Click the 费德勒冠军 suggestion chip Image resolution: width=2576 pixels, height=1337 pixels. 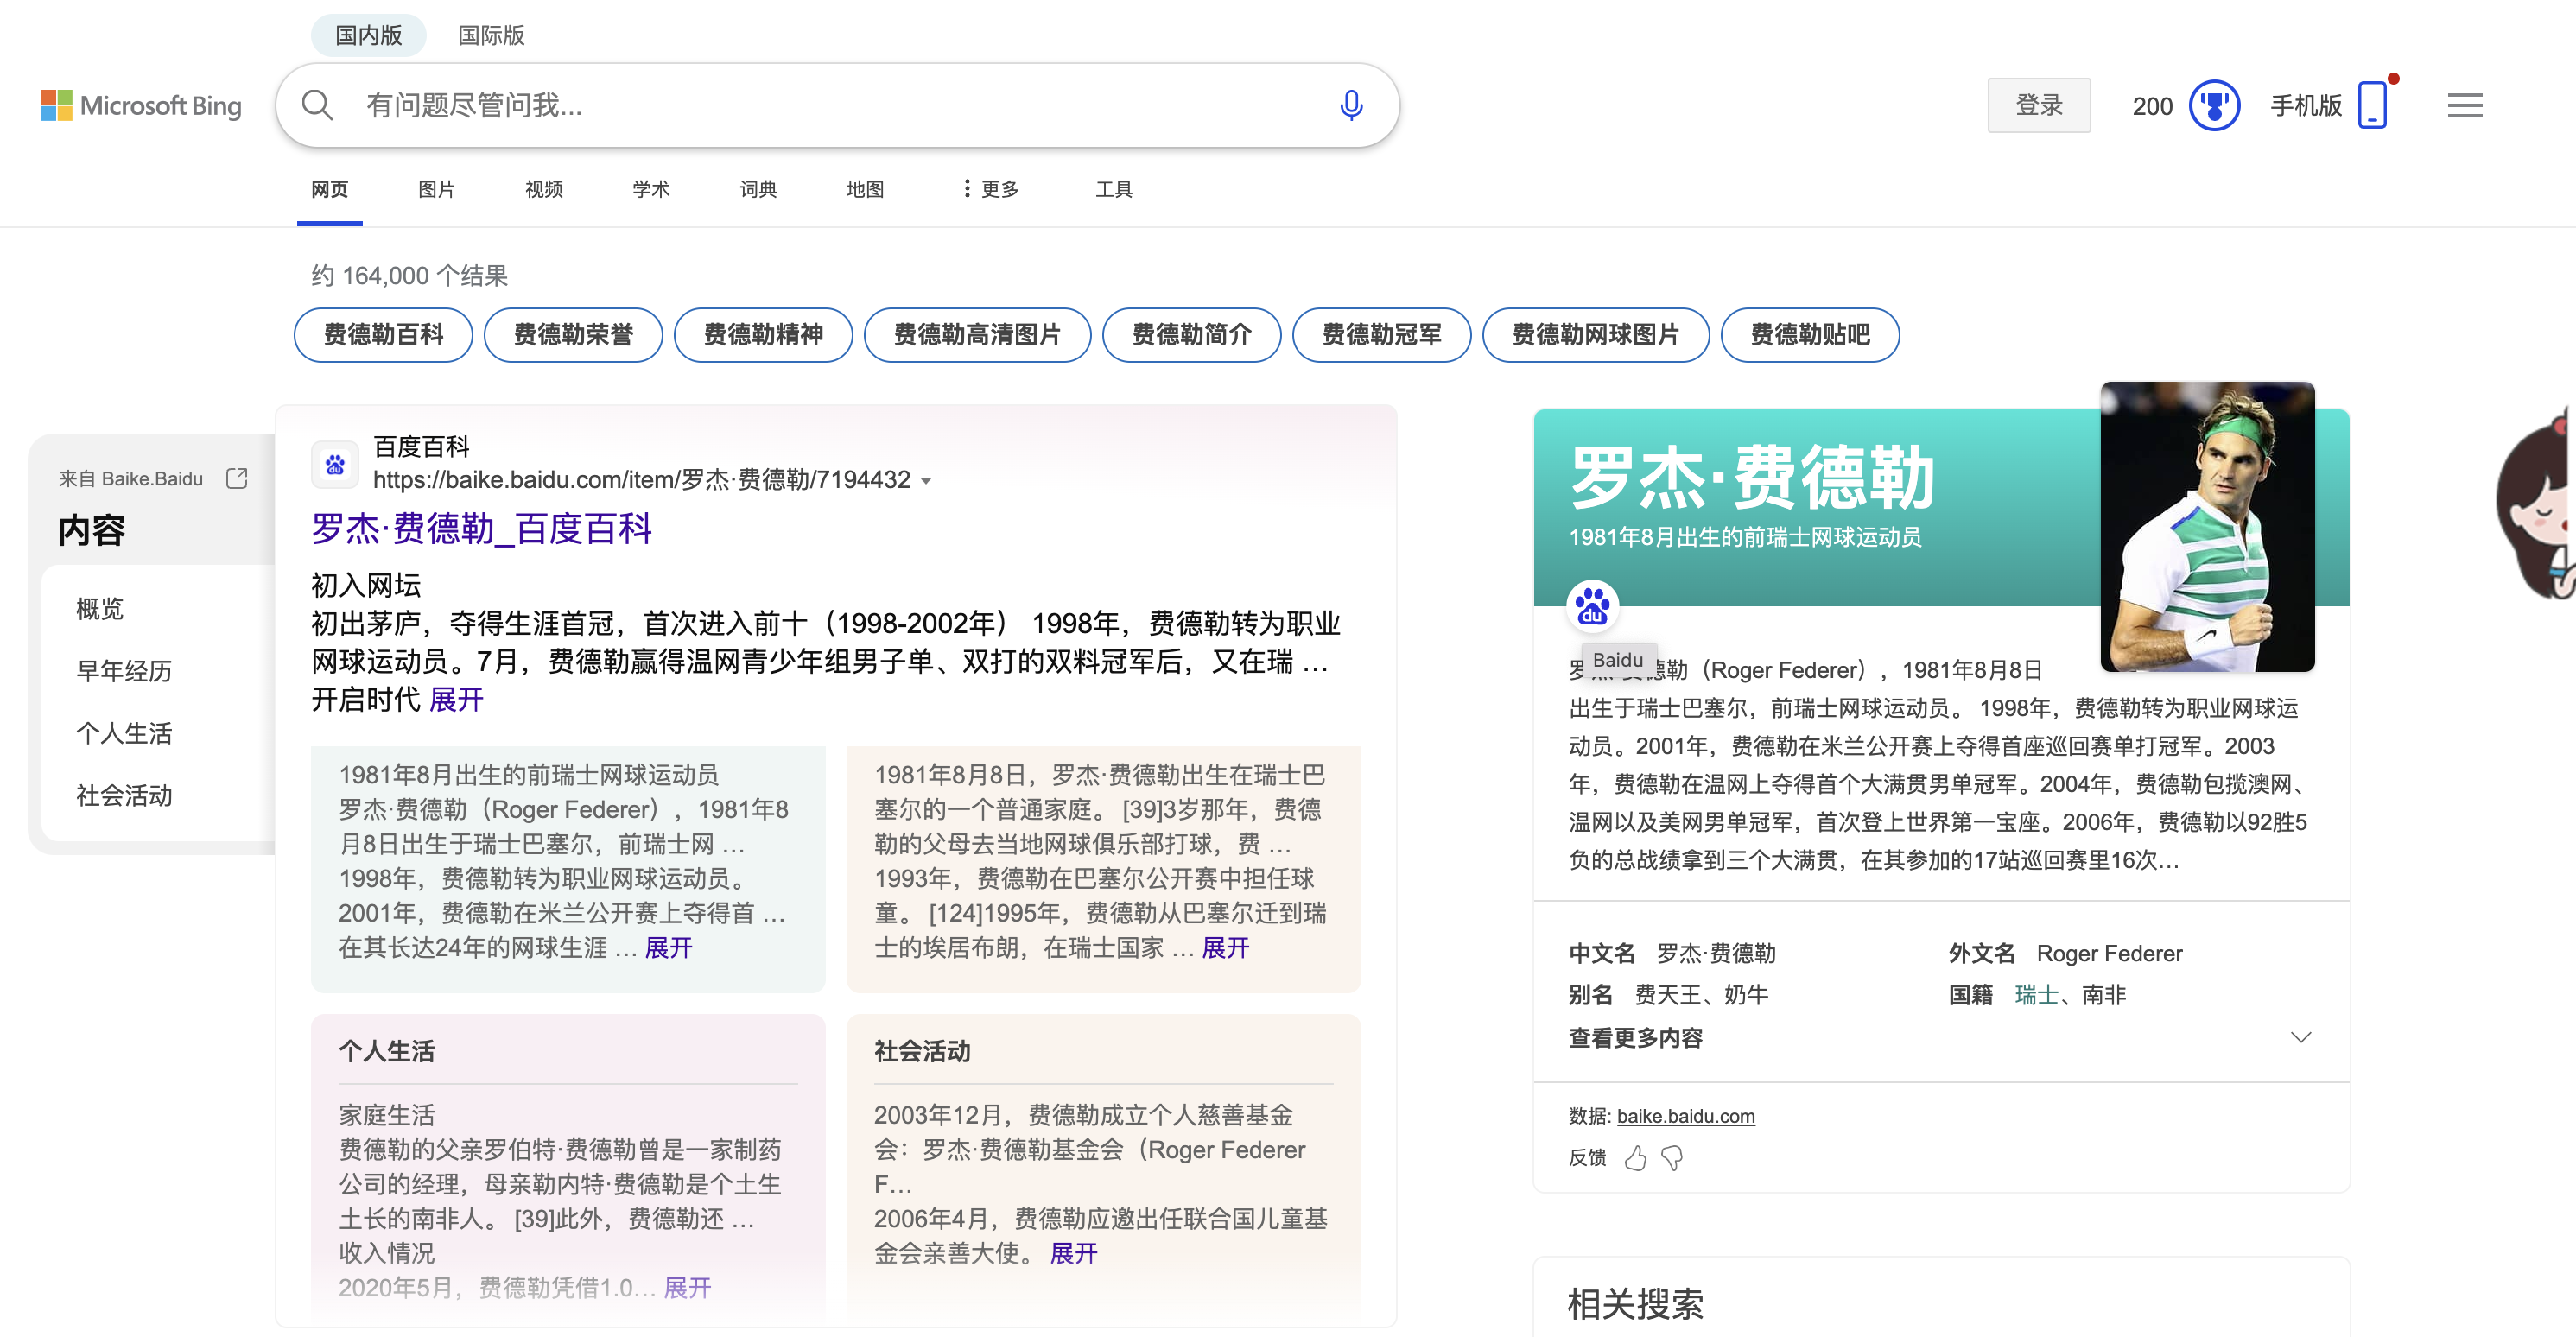click(x=1381, y=335)
